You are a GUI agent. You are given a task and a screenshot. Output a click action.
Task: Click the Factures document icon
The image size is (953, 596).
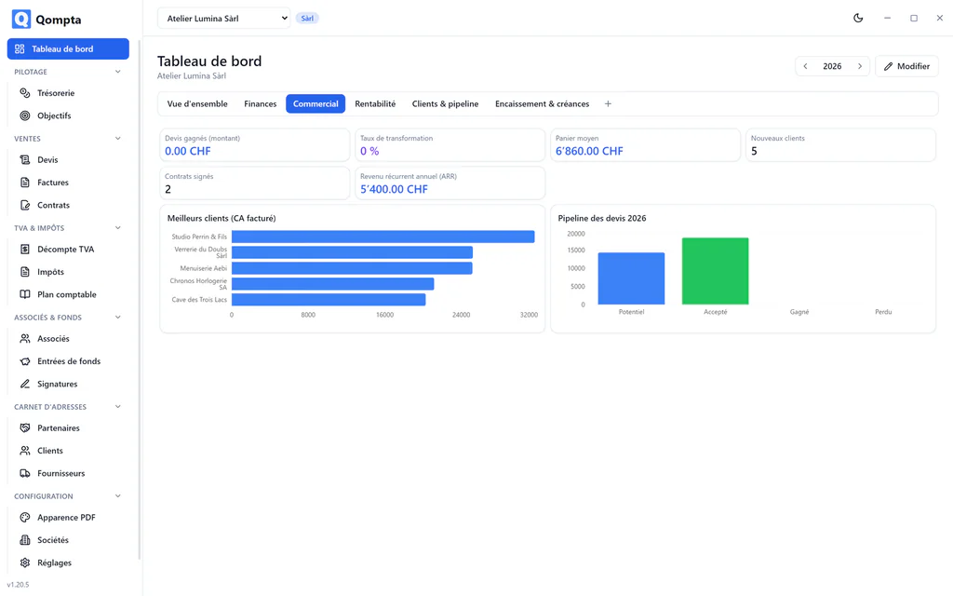click(x=25, y=183)
